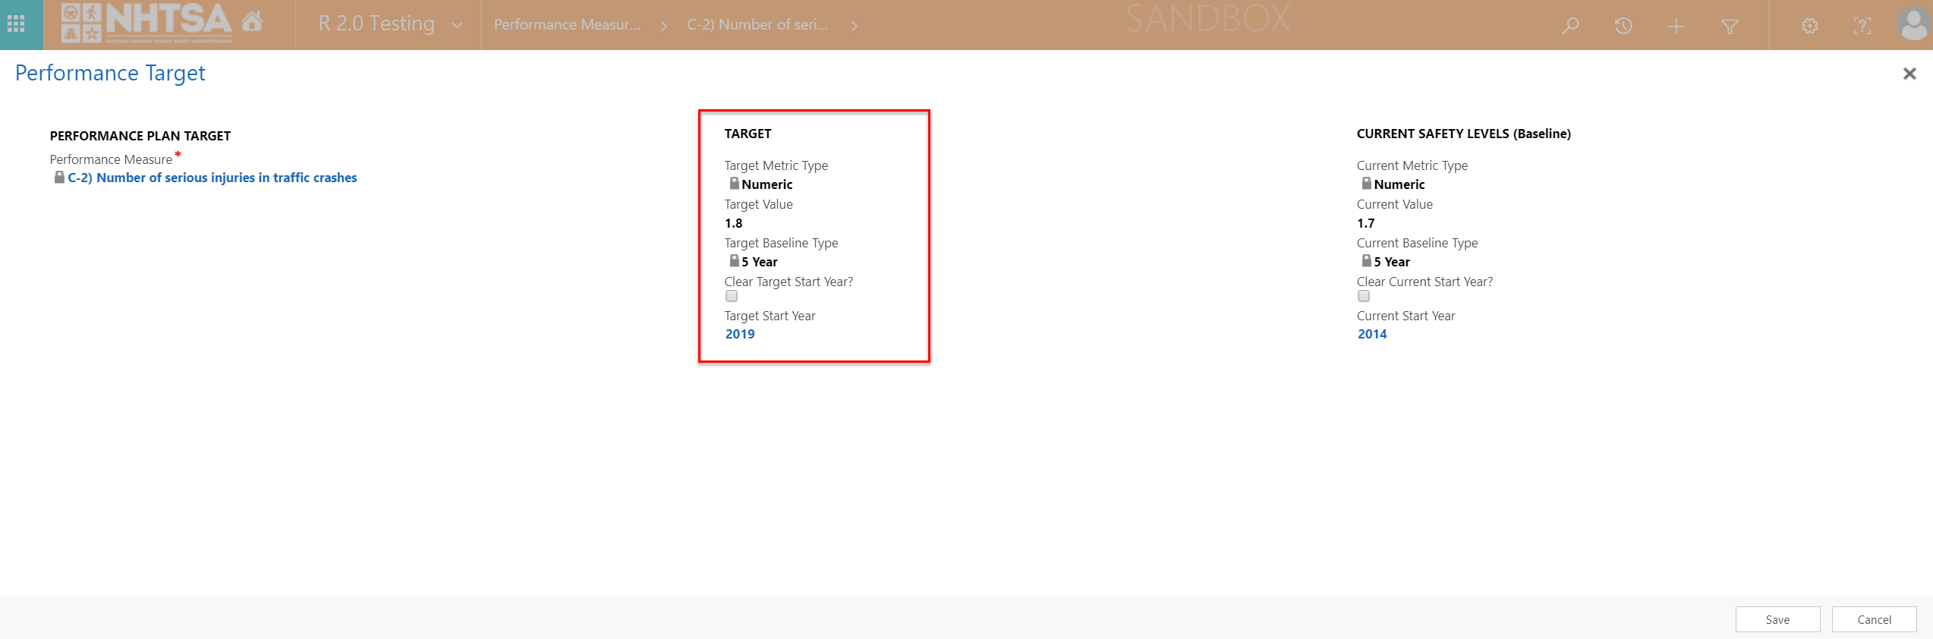Open the user profile avatar
This screenshot has width=1933, height=639.
click(x=1913, y=25)
